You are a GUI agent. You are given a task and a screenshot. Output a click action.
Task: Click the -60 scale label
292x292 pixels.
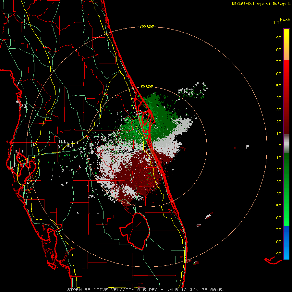[277, 218]
